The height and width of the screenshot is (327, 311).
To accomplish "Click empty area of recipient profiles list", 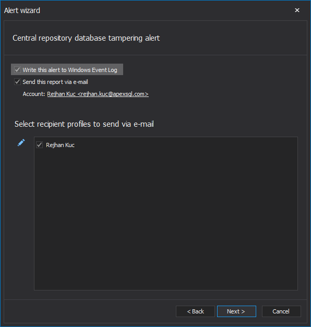I will (166, 219).
